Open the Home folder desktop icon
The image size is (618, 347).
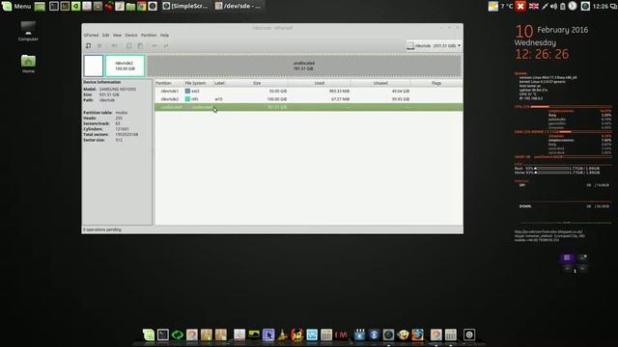click(28, 64)
